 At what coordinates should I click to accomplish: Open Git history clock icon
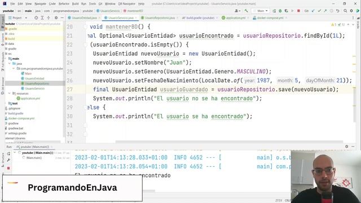332,11
